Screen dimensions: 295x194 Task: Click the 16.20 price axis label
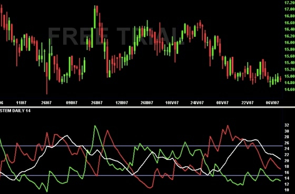coord(290,36)
